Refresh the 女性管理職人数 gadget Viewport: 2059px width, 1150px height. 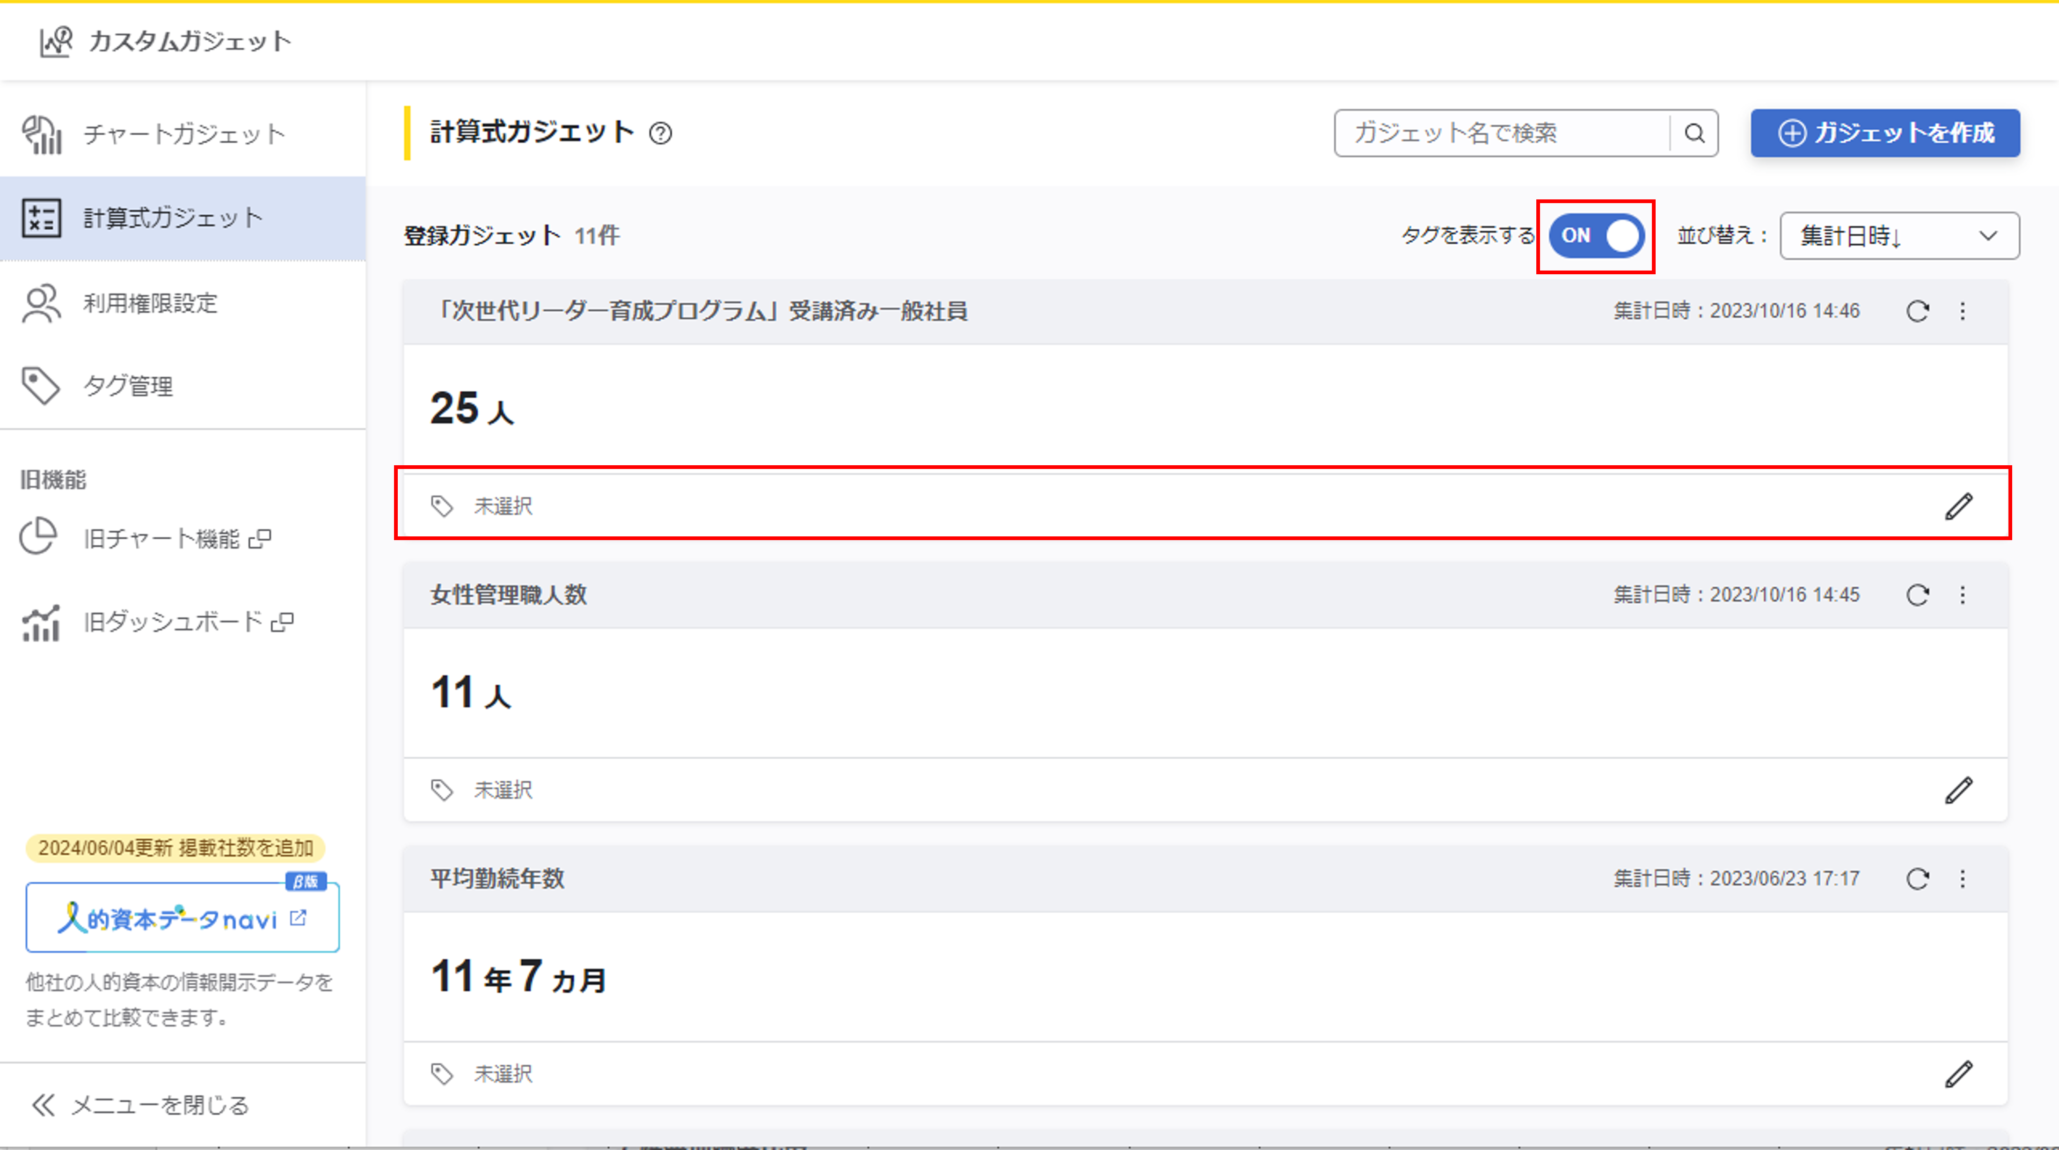coord(1918,595)
